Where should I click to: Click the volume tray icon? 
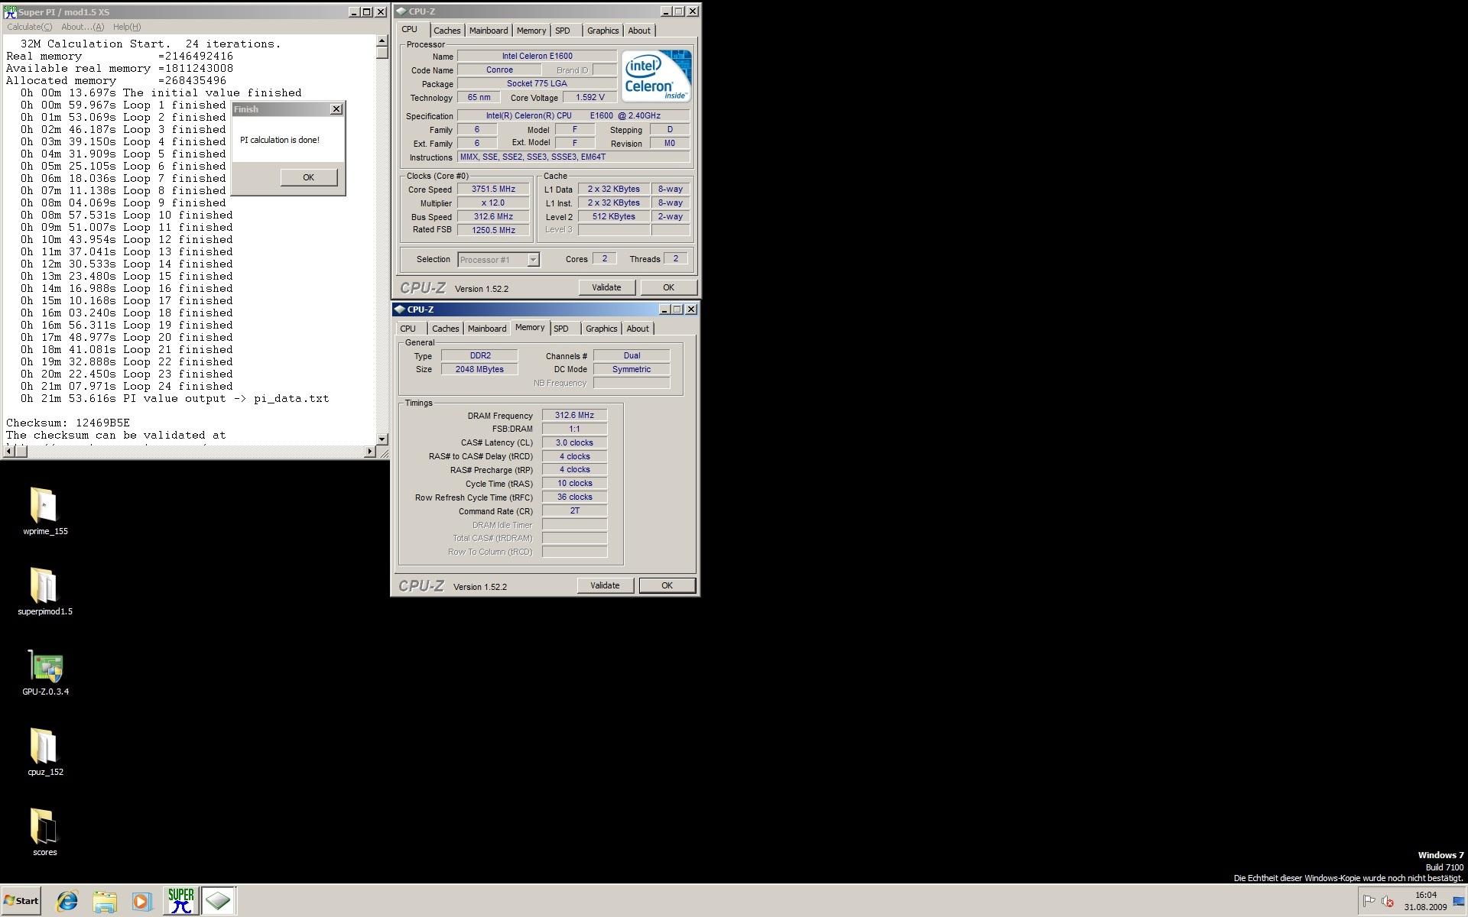1388,902
